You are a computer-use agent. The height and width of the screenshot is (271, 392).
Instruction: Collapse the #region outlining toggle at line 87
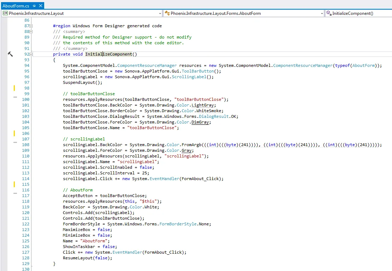pos(31,26)
